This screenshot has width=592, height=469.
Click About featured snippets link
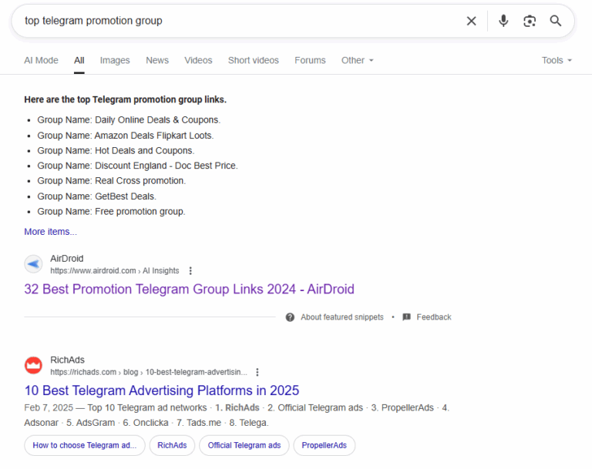click(342, 317)
